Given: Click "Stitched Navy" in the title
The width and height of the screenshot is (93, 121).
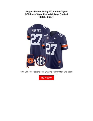Looking at the screenshot, I should pos(46,17).
